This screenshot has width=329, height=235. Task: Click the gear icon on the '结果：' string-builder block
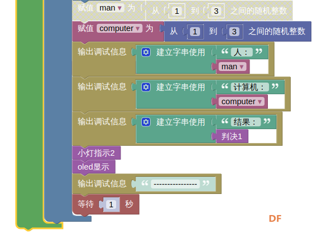146,122
